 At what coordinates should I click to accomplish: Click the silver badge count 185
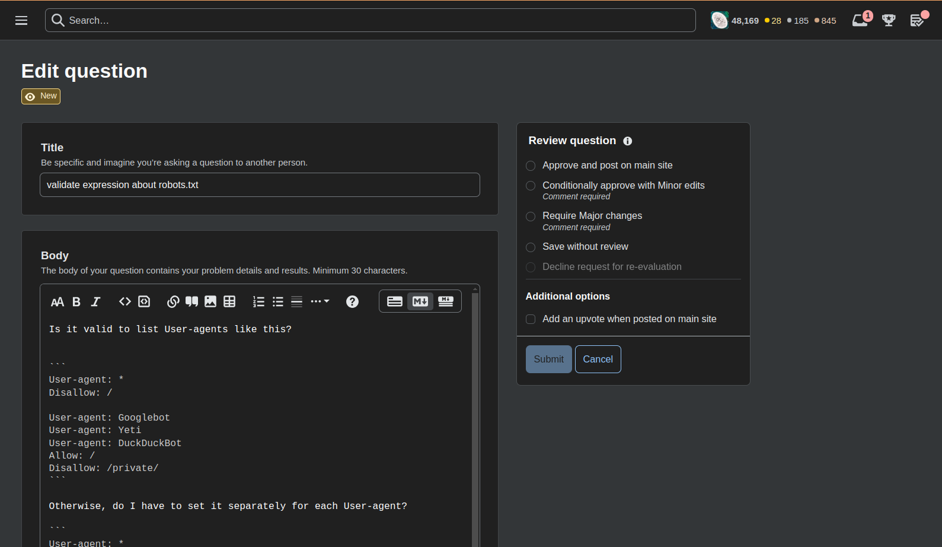[x=798, y=21]
